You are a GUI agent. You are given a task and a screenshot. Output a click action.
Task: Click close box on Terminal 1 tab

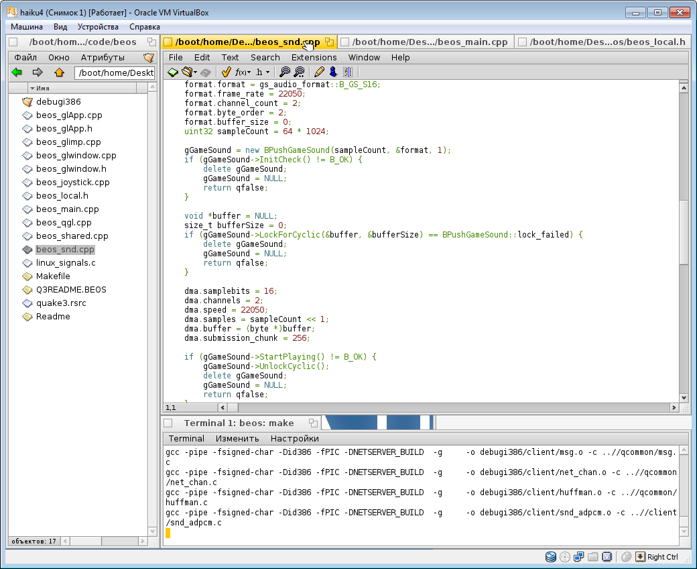[168, 423]
